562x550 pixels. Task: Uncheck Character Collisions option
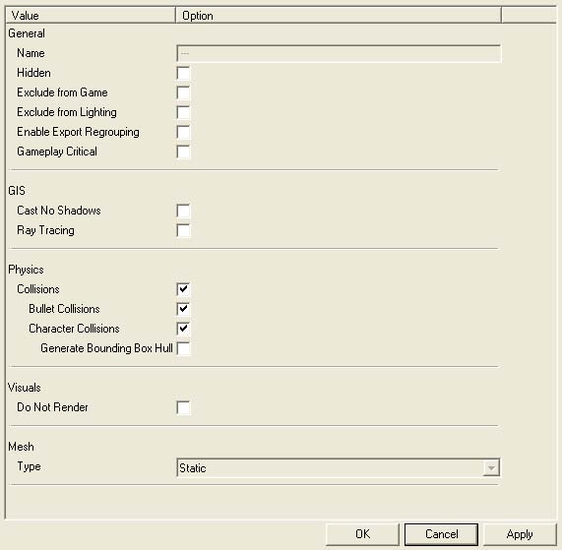[183, 329]
